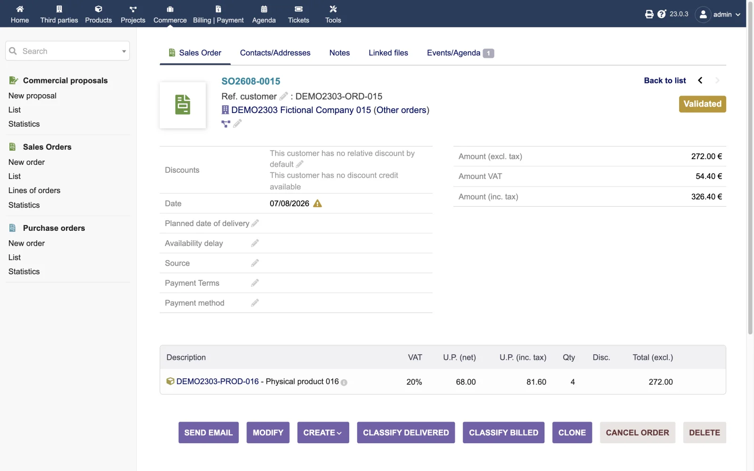Open Tools wrench icon
Screen dimensions: 754x471
coord(333,9)
